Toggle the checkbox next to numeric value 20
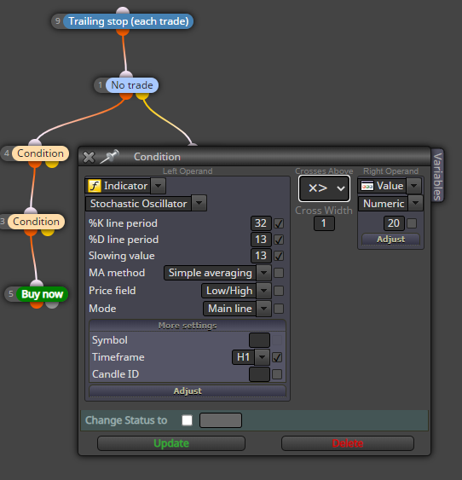Viewport: 462px width, 480px height. coord(412,223)
